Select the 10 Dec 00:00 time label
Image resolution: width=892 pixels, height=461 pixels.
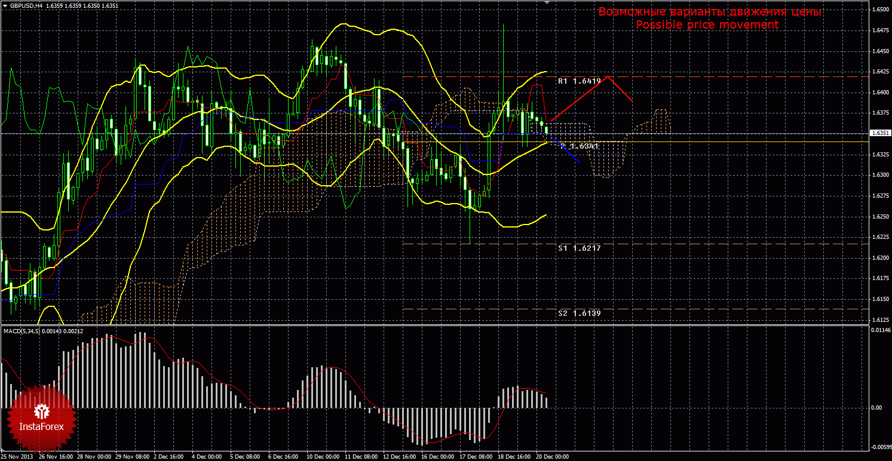[323, 457]
